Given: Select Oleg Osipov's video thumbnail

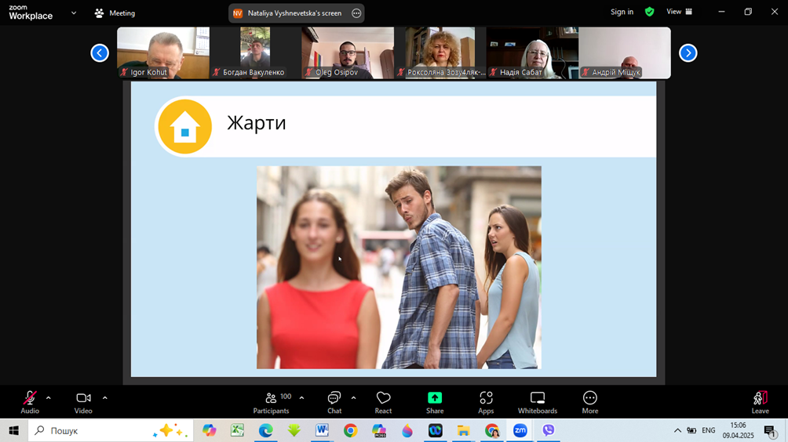Looking at the screenshot, I should click(x=348, y=53).
